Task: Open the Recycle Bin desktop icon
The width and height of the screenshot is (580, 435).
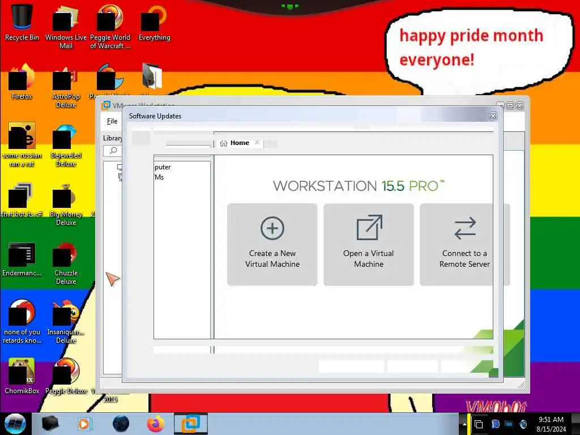Action: (22, 22)
